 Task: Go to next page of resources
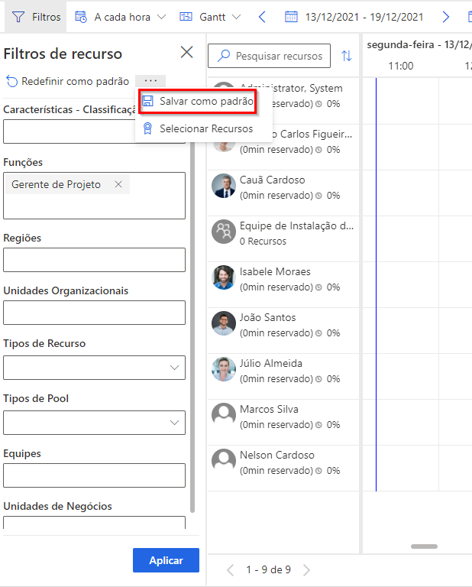point(307,570)
